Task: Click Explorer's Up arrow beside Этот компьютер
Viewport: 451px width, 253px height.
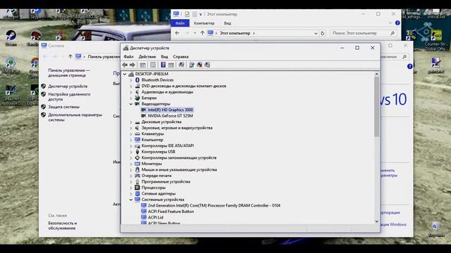Action: (202, 33)
